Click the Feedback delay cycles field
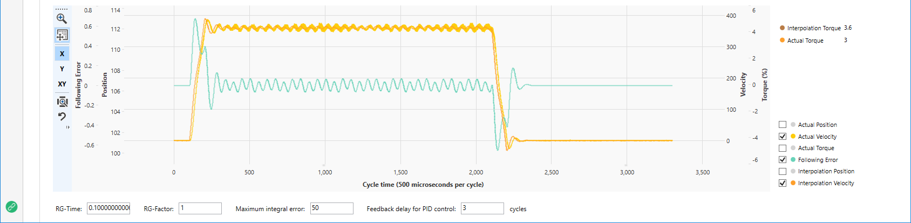The width and height of the screenshot is (911, 223). (482, 208)
